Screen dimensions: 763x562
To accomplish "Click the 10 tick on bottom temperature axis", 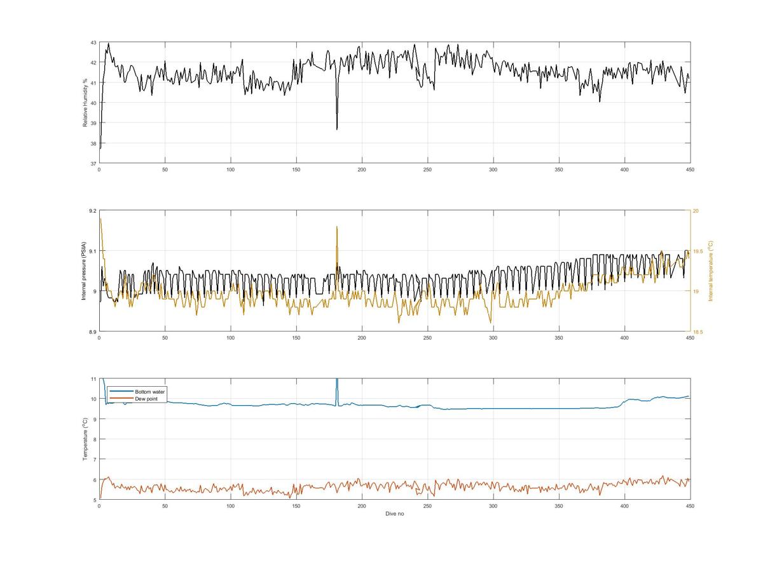I will pyautogui.click(x=93, y=399).
